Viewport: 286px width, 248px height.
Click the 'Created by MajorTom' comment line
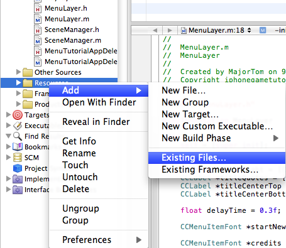tap(224, 72)
